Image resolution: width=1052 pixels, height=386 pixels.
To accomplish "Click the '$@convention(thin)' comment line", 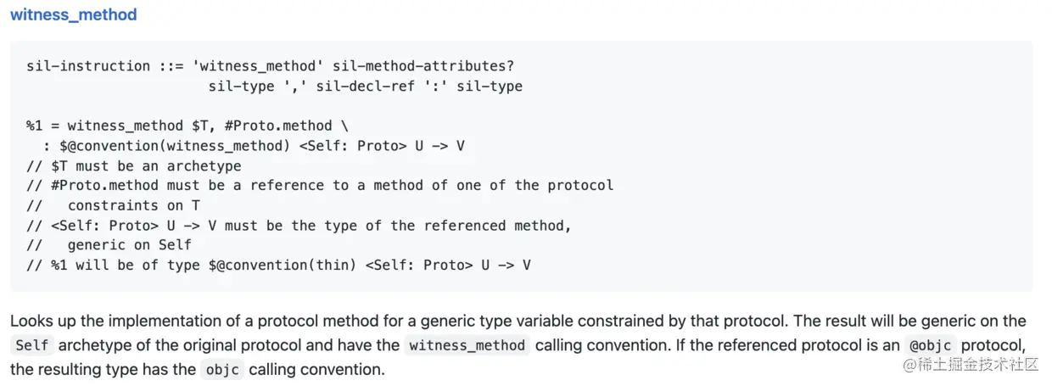I will [x=278, y=265].
